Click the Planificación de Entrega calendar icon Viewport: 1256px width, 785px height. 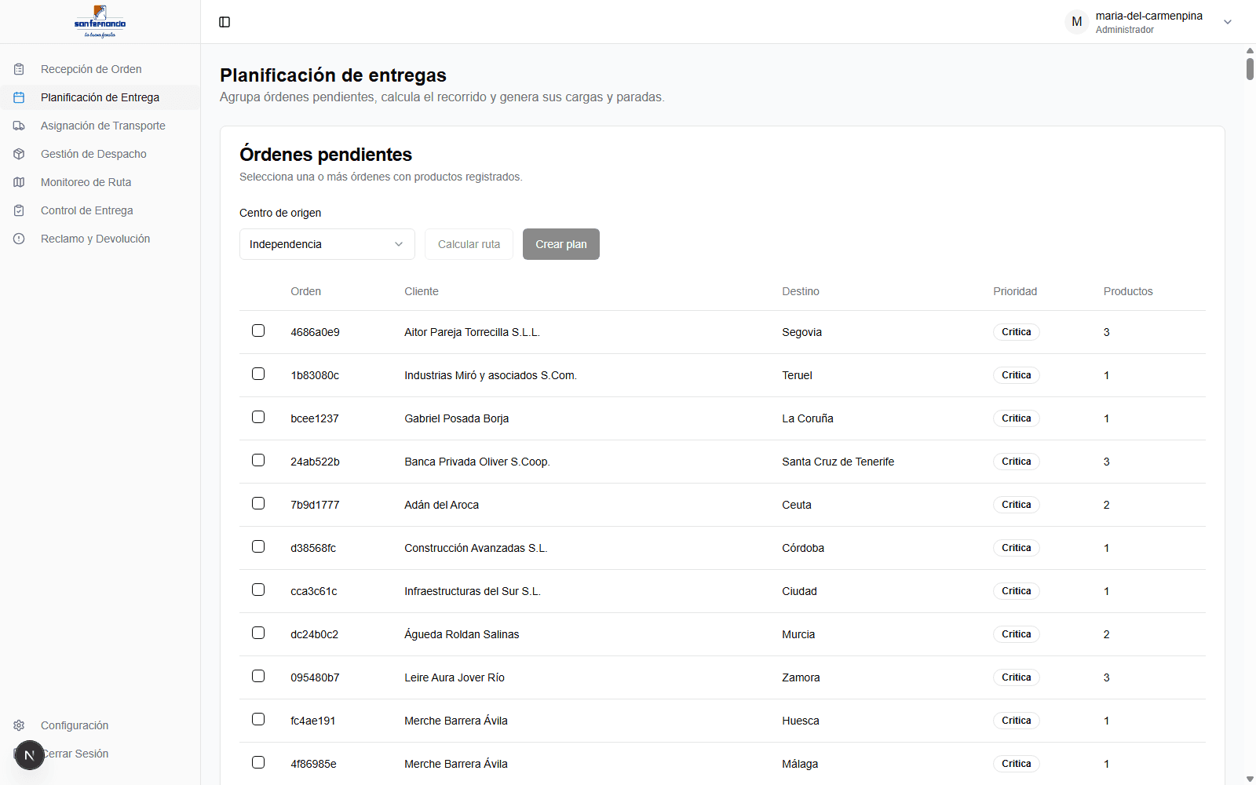coord(19,97)
